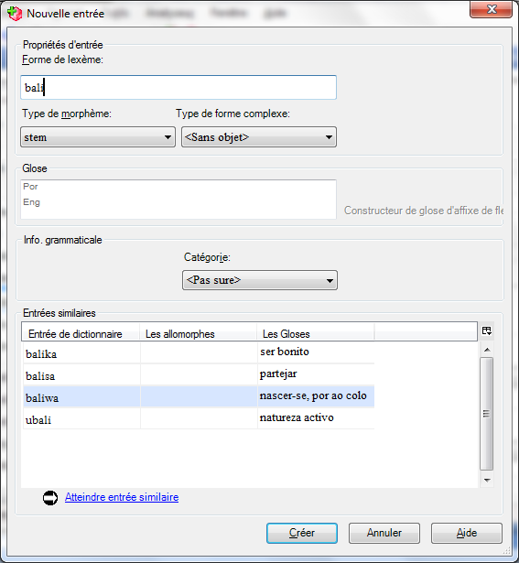Close the Nouvelle entrée dialog
Viewport: 519px width, 563px height.
coord(491,9)
